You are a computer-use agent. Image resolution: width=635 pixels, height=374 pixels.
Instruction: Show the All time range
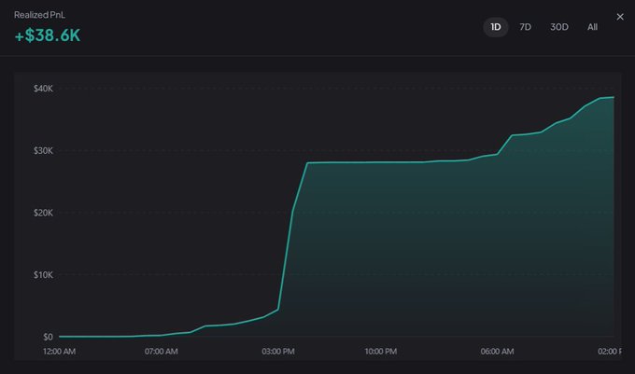[592, 27]
